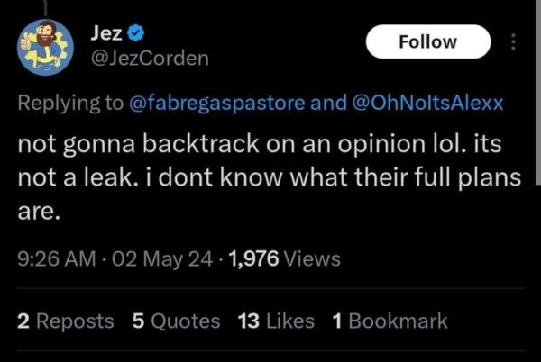Screen dimensions: 541x362
Task: Open Jez's profile picture avatar
Action: coord(50,48)
